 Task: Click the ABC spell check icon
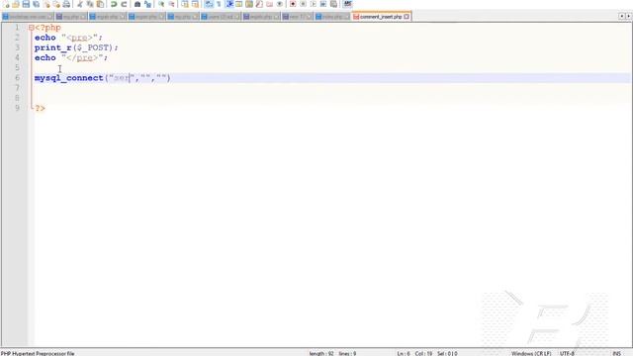pyautogui.click(x=347, y=4)
